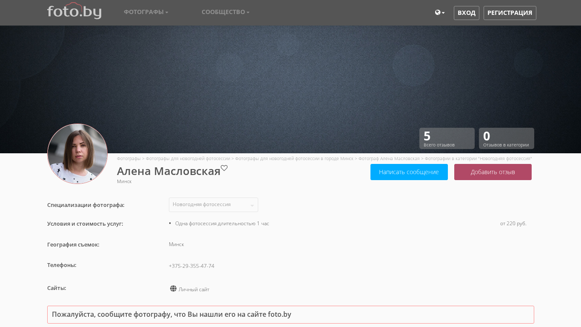Click Добавить отзыв button
Screen dimensions: 581x327
click(x=493, y=172)
